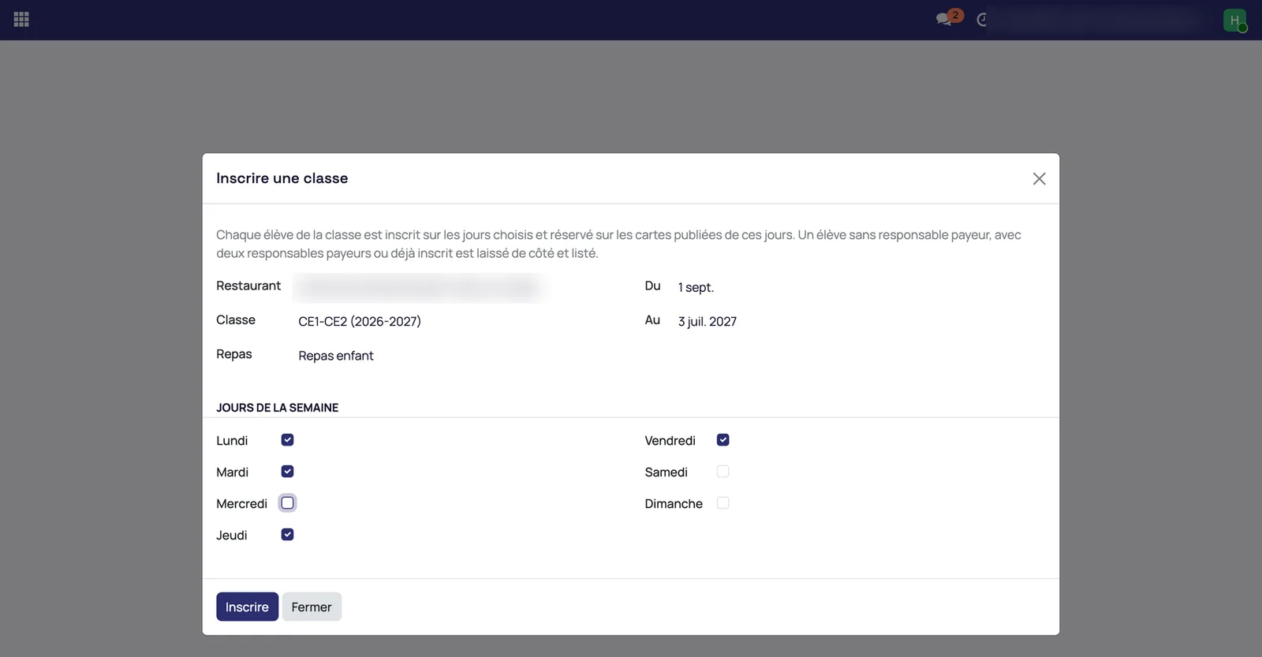
Task: Click the Restaurant label
Action: [248, 286]
